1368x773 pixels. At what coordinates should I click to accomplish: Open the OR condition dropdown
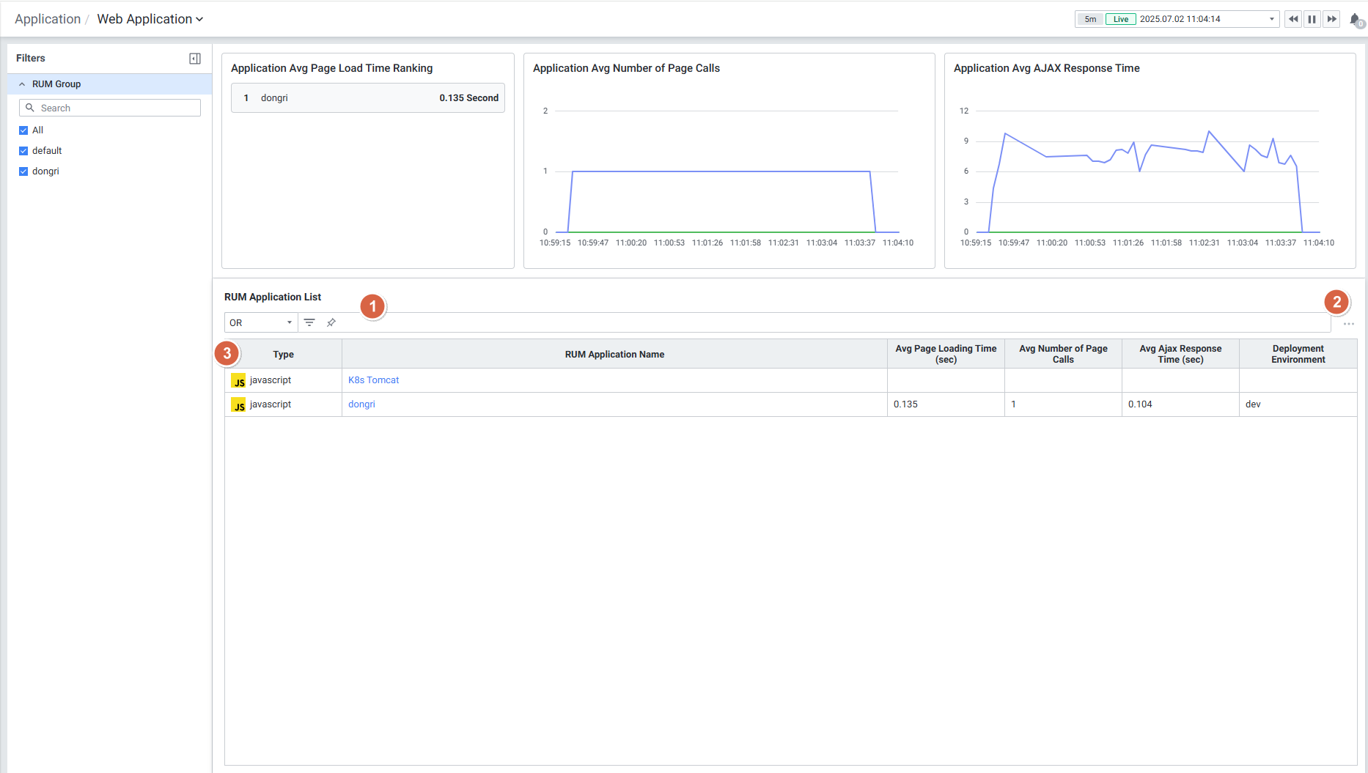click(x=260, y=322)
